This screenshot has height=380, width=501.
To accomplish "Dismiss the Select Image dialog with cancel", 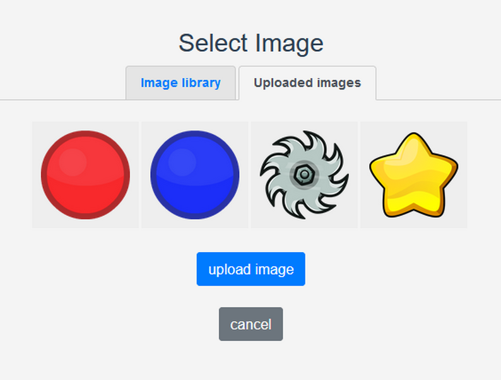I will [250, 324].
